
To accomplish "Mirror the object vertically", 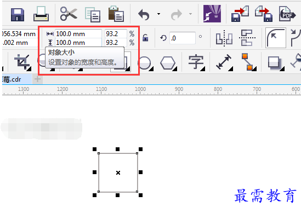I will pos(247,38).
